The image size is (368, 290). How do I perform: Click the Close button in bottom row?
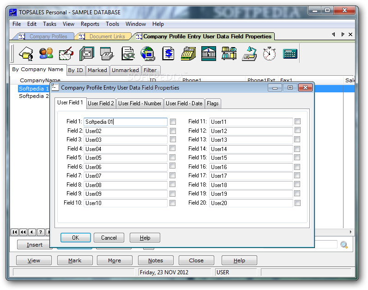[196, 260]
